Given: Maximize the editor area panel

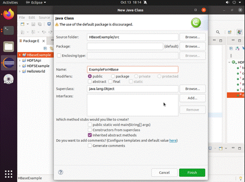Looking at the screenshot, I should (x=221, y=41).
